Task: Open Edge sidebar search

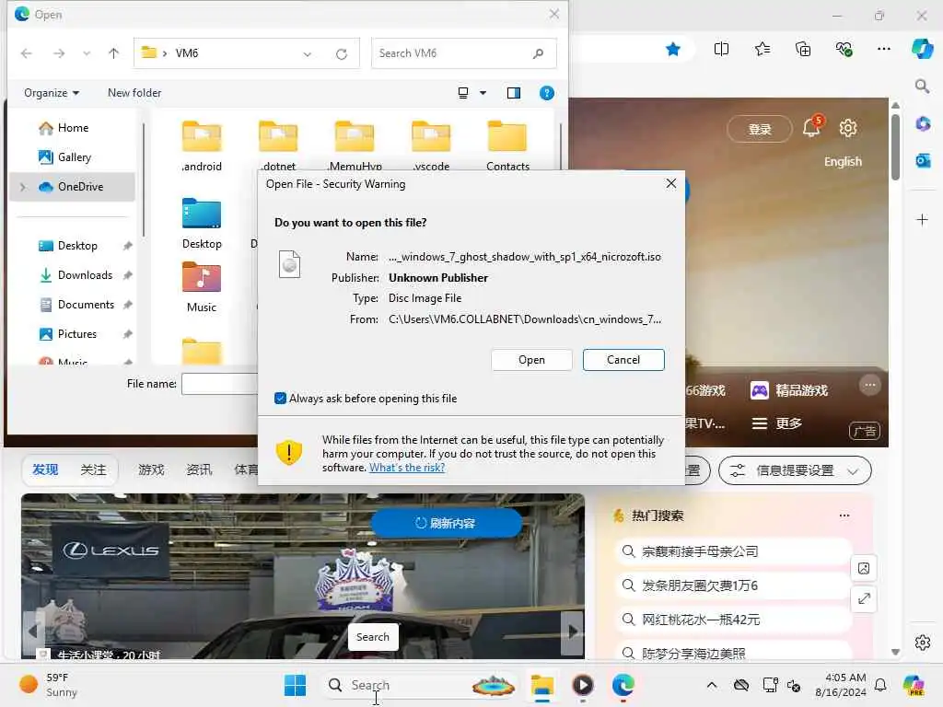Action: click(922, 87)
